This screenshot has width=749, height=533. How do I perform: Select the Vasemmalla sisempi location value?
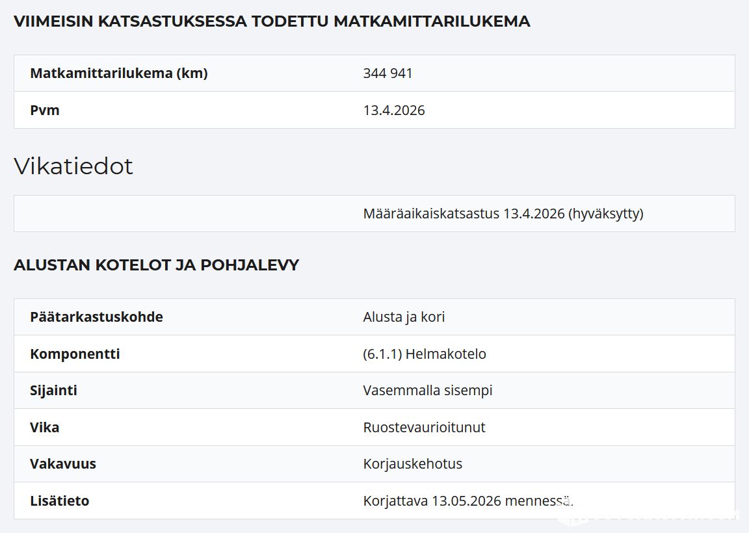coord(427,391)
